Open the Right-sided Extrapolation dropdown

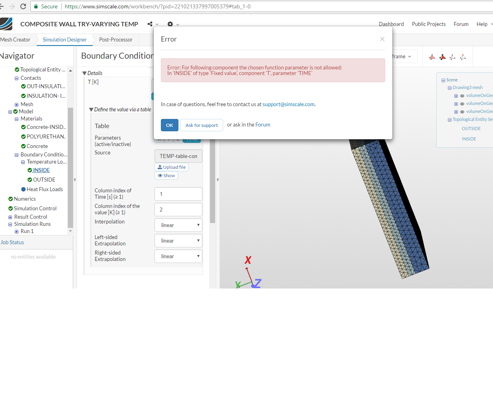coord(178,256)
